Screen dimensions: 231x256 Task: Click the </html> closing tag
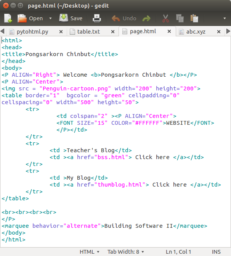coord(14,240)
